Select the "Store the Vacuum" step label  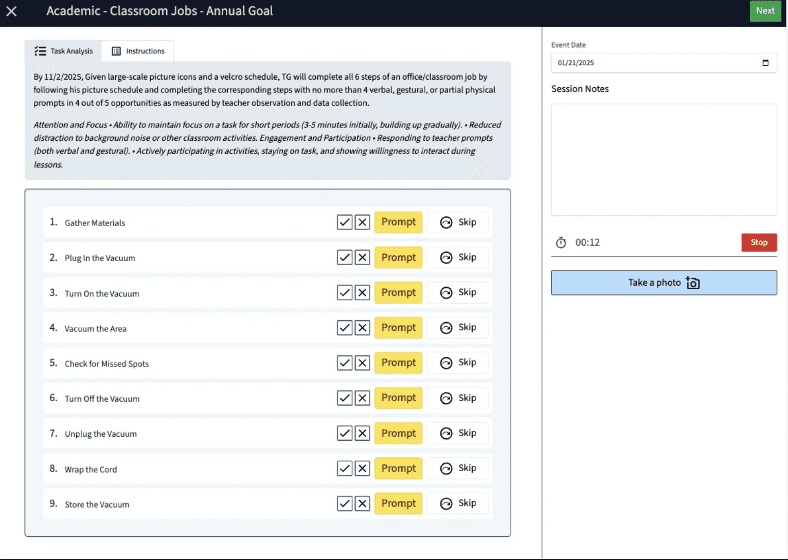pyautogui.click(x=97, y=505)
